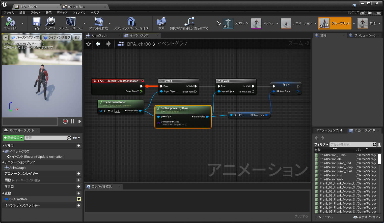Image resolution: width=384 pixels, height=223 pixels.
Task: Open the Compile options dropdown arrow
Action: (x=22, y=23)
